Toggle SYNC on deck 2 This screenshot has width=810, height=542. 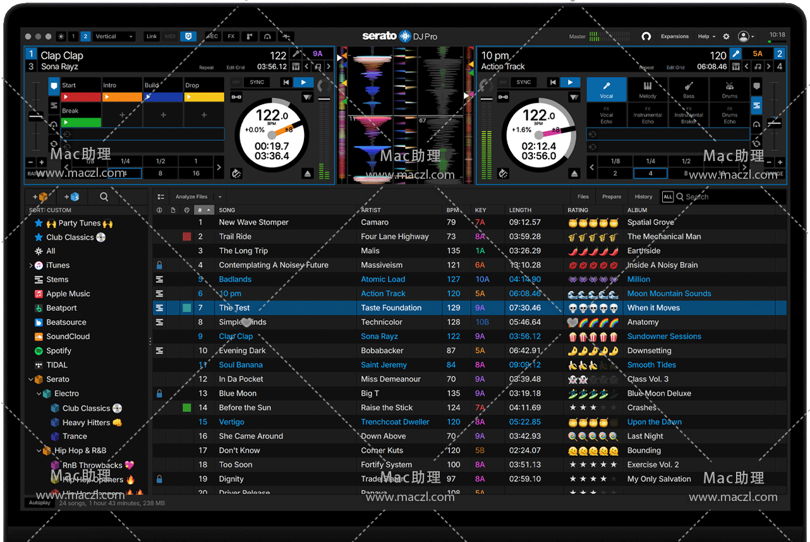click(x=524, y=82)
